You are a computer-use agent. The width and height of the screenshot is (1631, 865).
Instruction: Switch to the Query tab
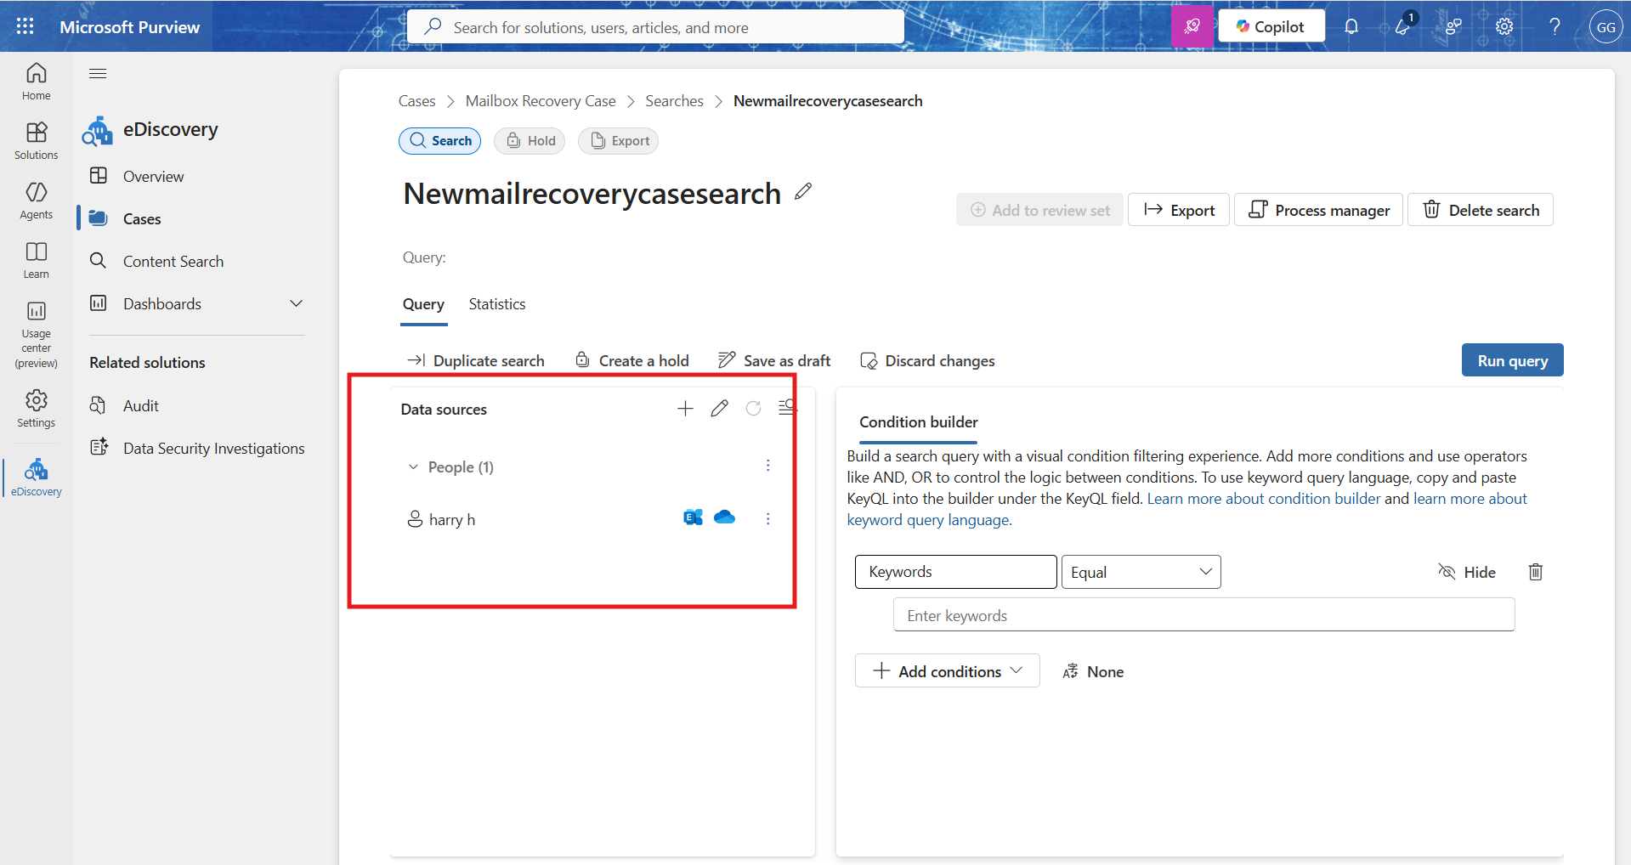click(x=423, y=304)
